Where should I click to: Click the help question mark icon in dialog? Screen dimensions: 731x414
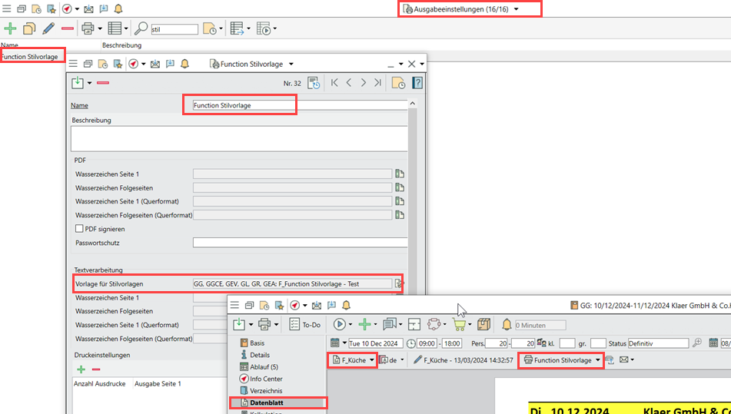pos(417,83)
